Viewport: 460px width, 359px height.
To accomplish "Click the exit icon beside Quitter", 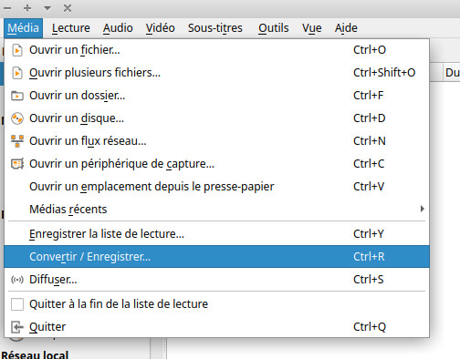I will 17,327.
